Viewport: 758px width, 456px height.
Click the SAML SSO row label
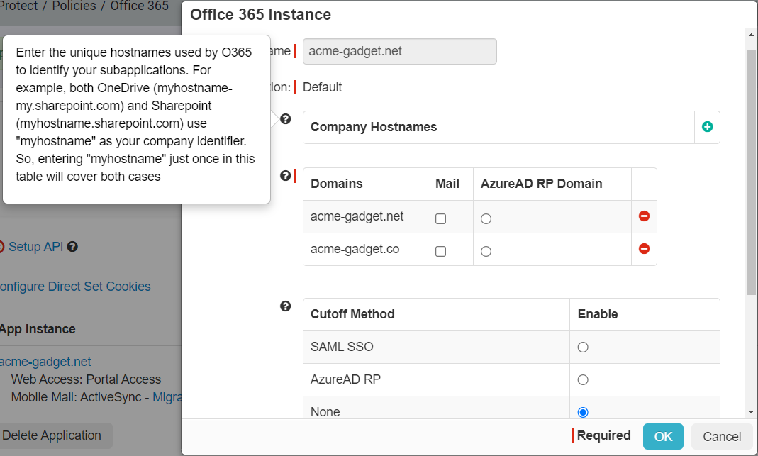point(342,347)
